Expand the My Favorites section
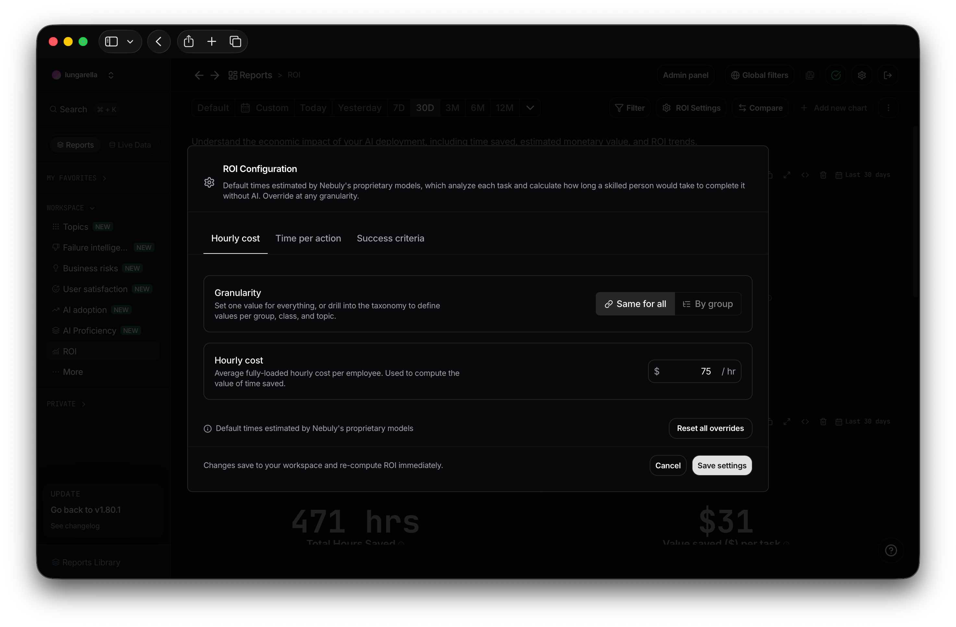 click(x=76, y=178)
